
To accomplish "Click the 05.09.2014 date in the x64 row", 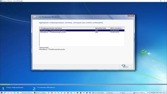I will tap(115, 30).
